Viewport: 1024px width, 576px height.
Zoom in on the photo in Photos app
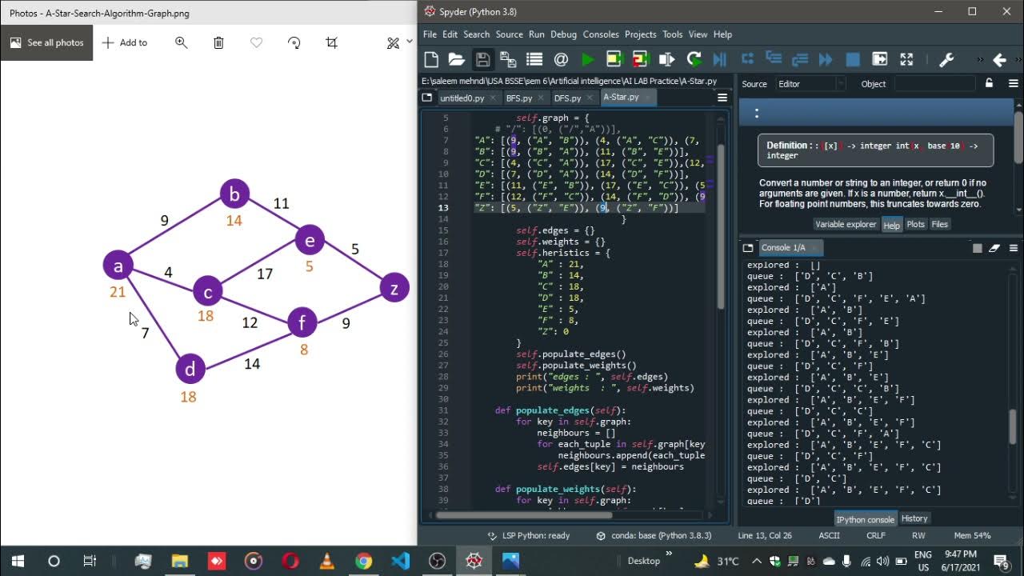[181, 42]
